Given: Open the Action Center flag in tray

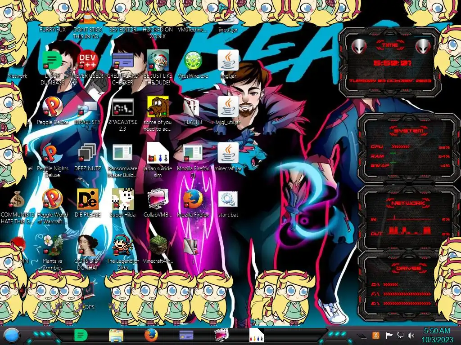Looking at the screenshot, I should pyautogui.click(x=389, y=335).
